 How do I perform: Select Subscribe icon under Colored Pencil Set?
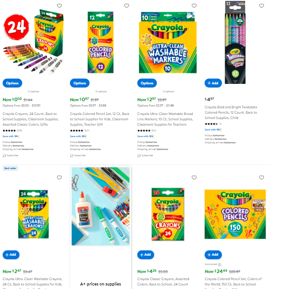[x=72, y=156]
